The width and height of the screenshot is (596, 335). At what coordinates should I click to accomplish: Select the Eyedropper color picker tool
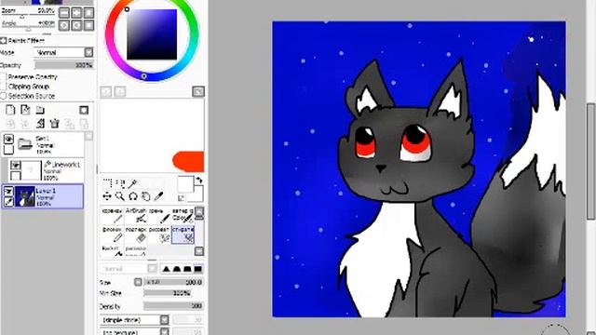pos(159,196)
